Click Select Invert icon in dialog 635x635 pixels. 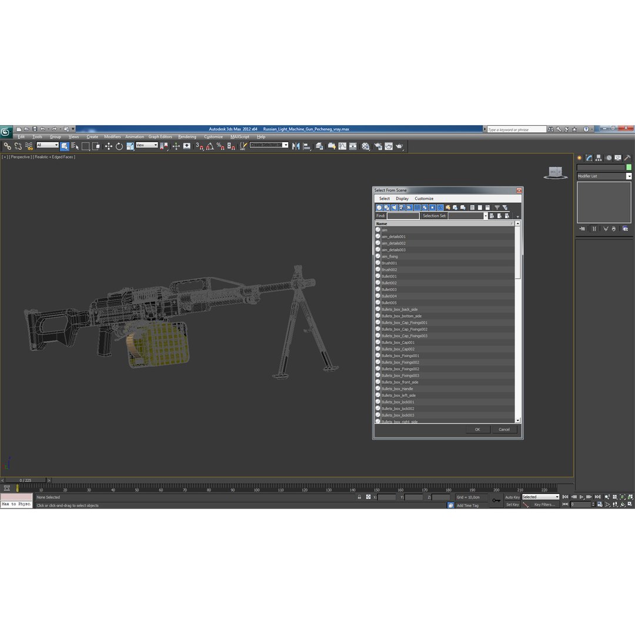487,208
